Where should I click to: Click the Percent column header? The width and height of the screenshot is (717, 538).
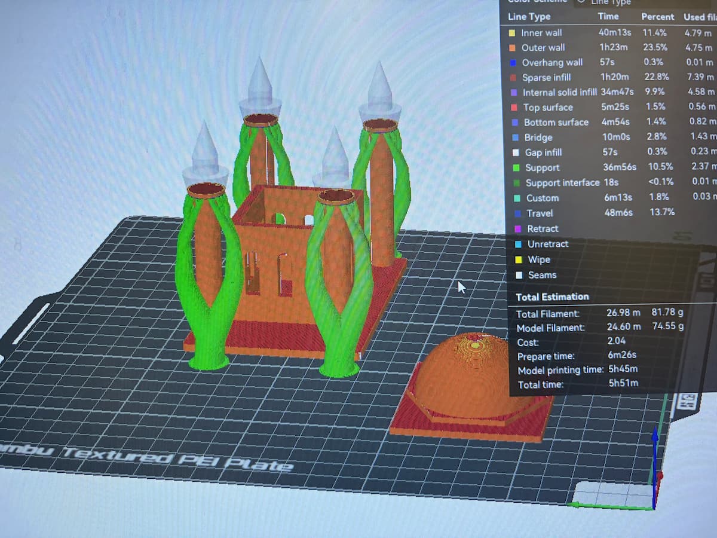click(657, 17)
